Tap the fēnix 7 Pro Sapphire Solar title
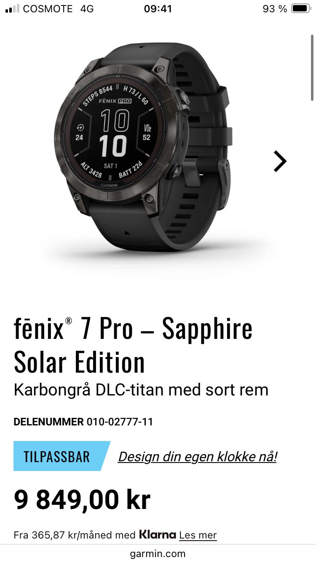This screenshot has height=563, width=316. pyautogui.click(x=133, y=345)
